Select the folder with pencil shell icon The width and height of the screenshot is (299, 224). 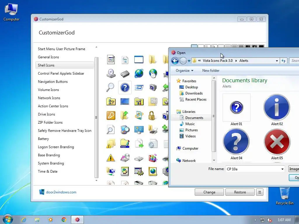pyautogui.click(x=125, y=143)
